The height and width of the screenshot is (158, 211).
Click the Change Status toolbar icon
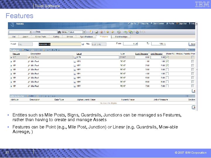[x=119, y=32]
